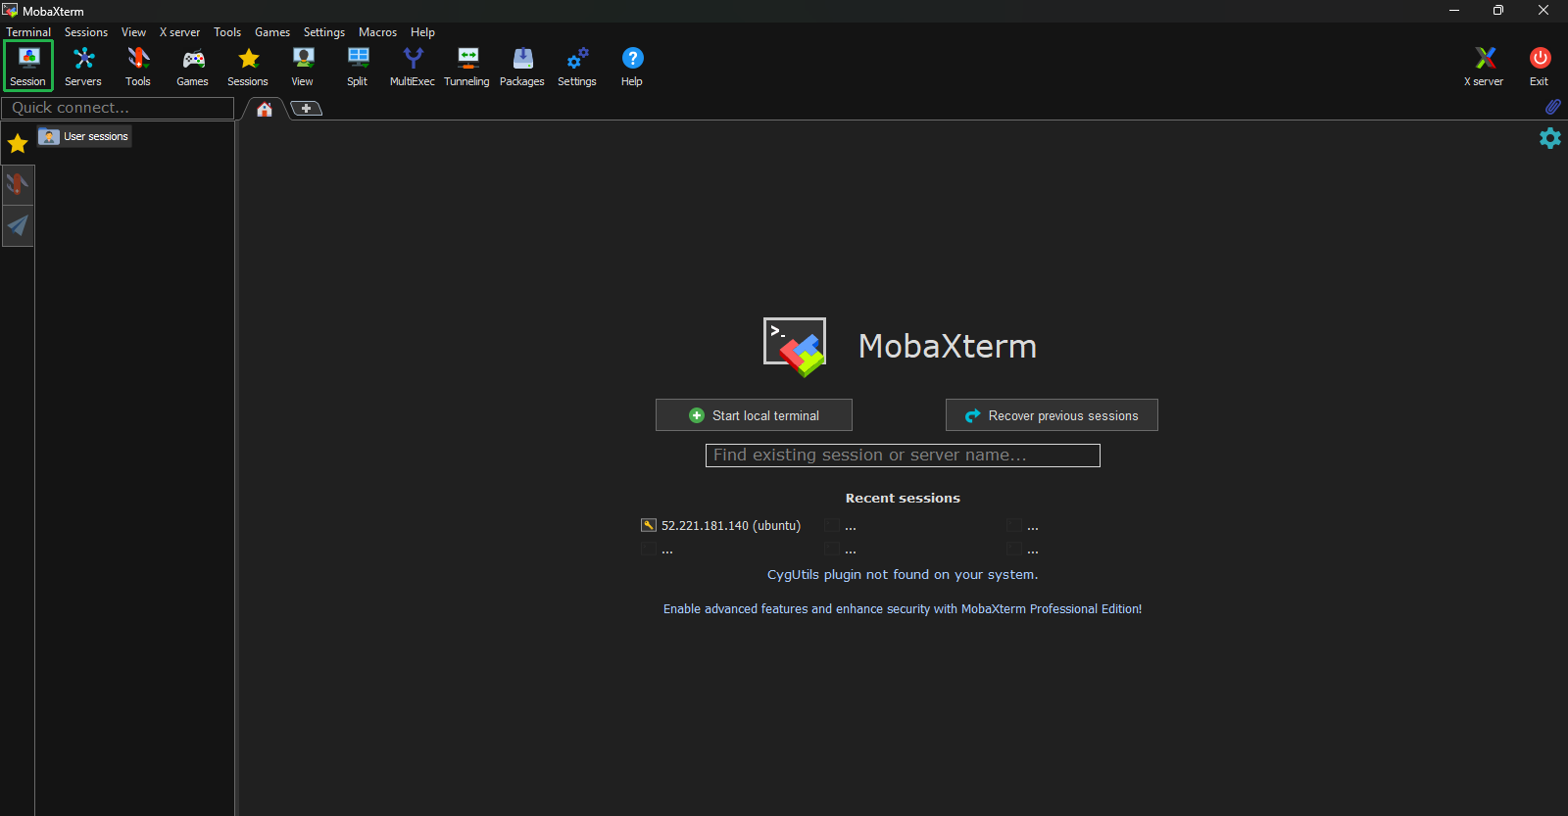Activate the MultiExec toolbar icon
The width and height of the screenshot is (1568, 816).
coord(413,67)
